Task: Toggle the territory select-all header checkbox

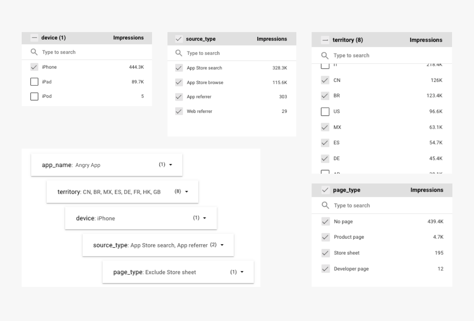Action: pos(325,40)
